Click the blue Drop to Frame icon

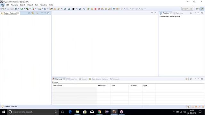point(114,9)
